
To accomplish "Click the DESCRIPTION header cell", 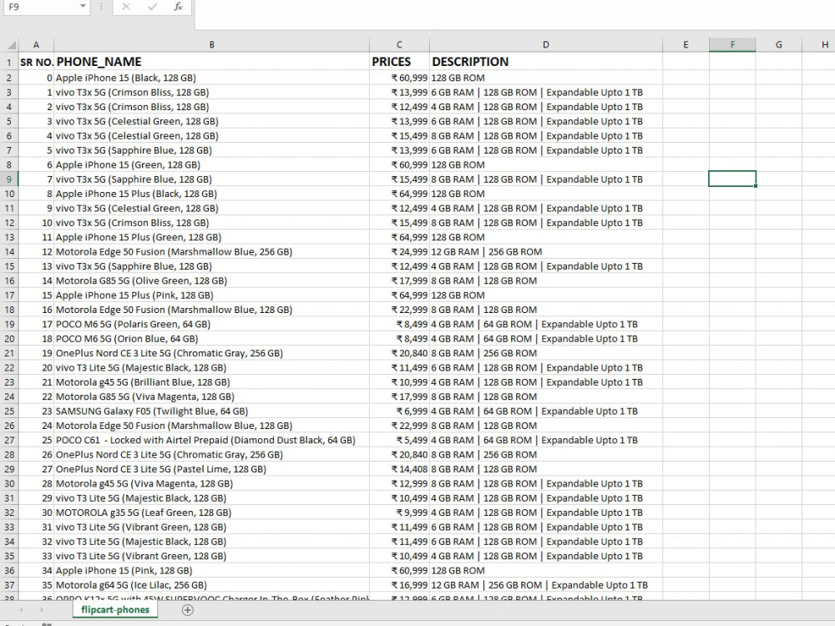I will 546,62.
